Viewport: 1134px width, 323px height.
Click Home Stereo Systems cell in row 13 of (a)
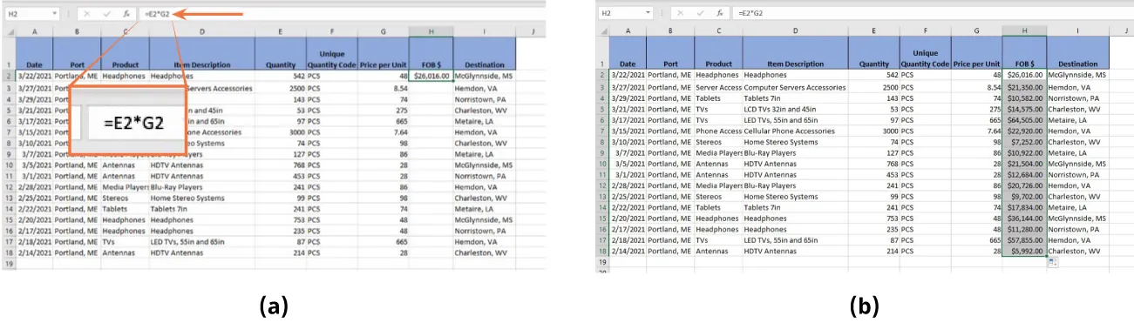tap(201, 199)
